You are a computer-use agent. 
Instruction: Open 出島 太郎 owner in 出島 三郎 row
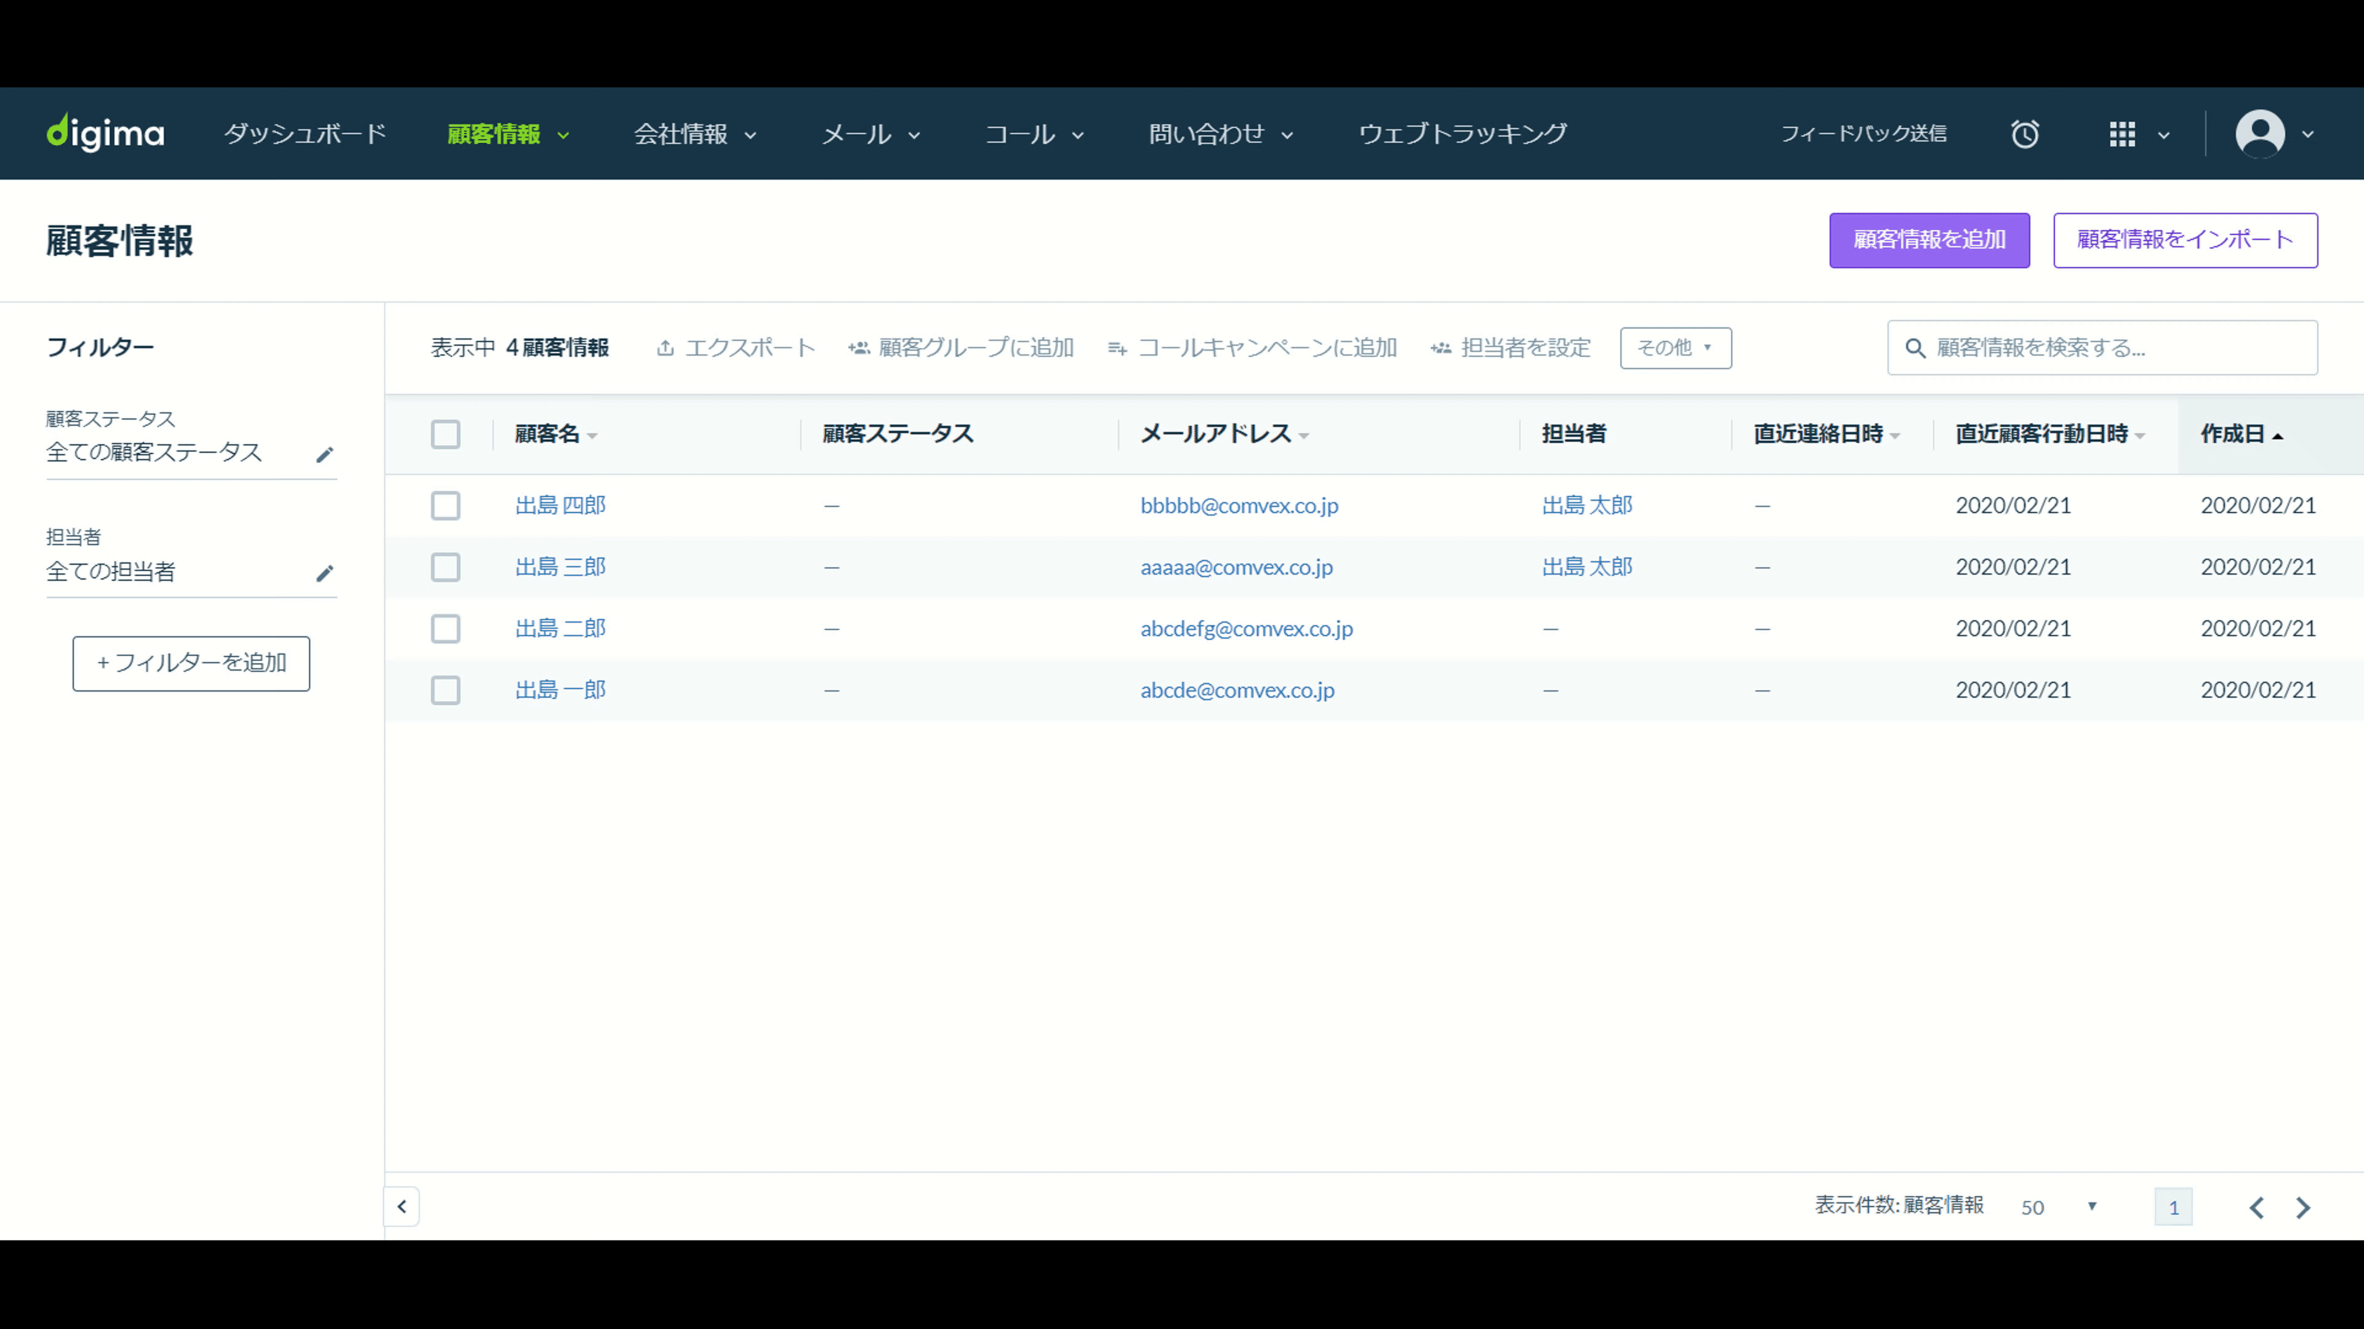pyautogui.click(x=1586, y=567)
